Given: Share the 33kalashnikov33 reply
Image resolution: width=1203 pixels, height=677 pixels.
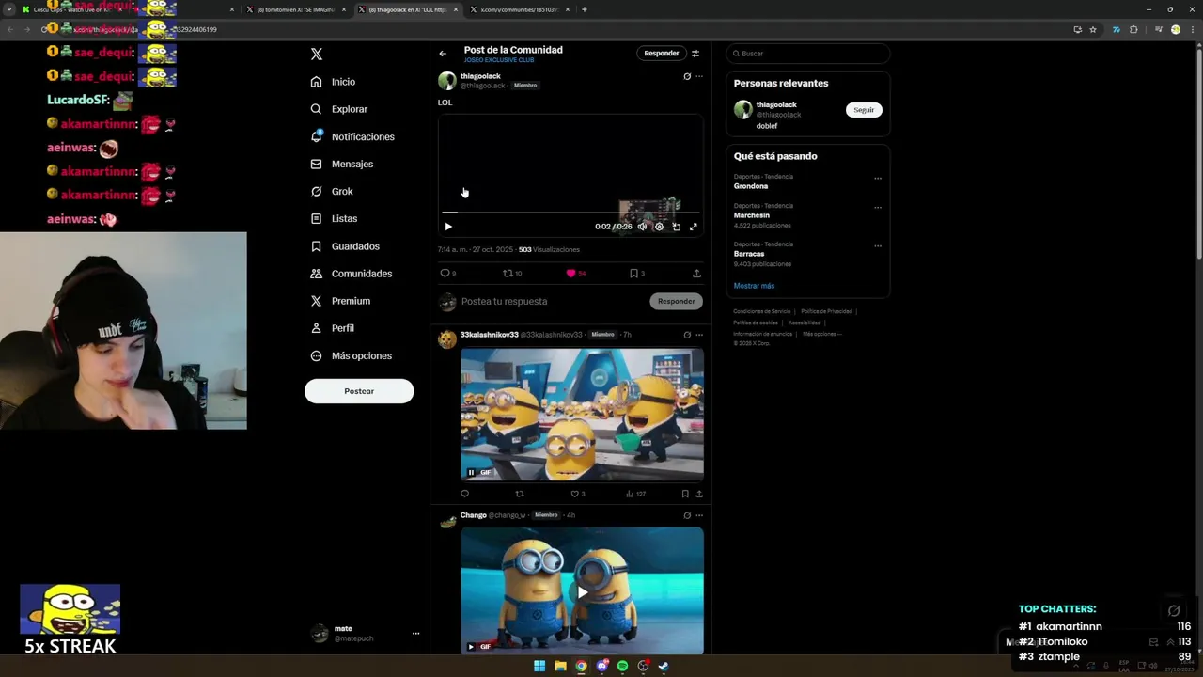Looking at the screenshot, I should click(x=698, y=494).
